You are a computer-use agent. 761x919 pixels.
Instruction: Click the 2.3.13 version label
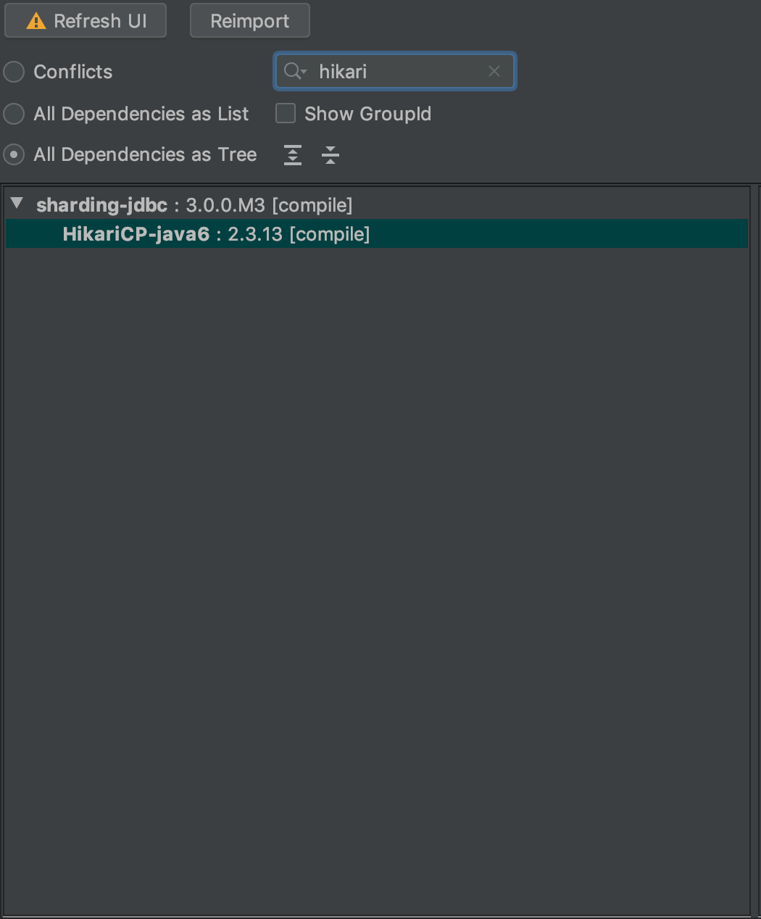[x=254, y=233]
